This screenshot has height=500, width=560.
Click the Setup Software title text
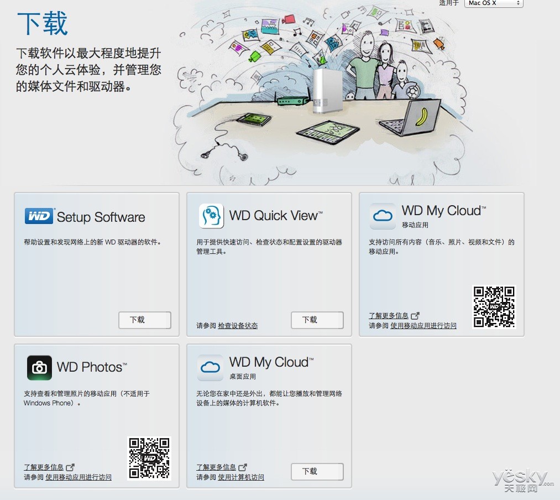pyautogui.click(x=101, y=217)
